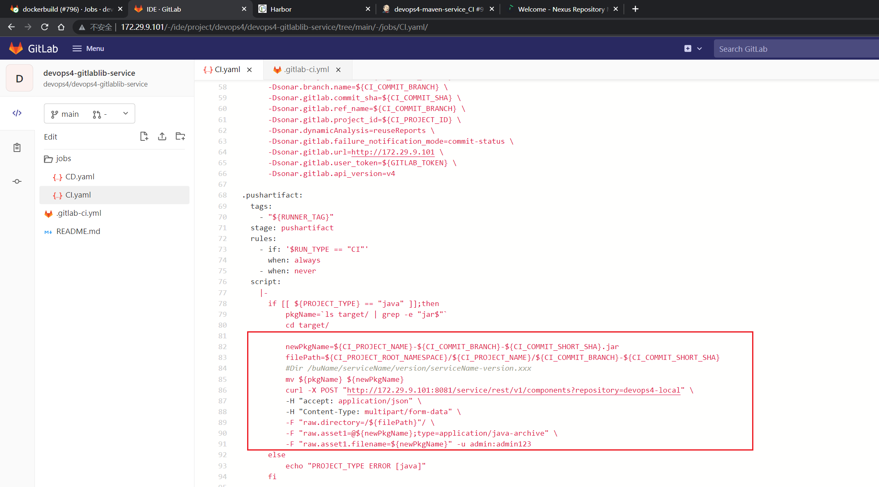The height and width of the screenshot is (487, 879).
Task: Click line number 68 in the gutter
Action: coord(223,195)
